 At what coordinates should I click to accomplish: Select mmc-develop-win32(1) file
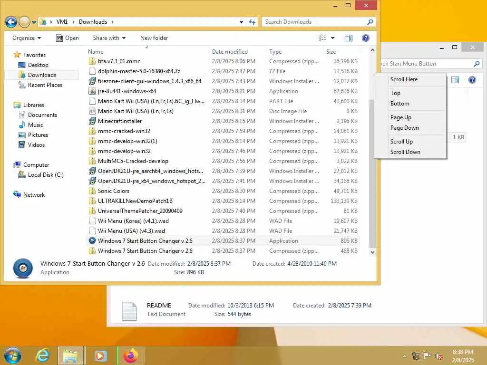[127, 141]
